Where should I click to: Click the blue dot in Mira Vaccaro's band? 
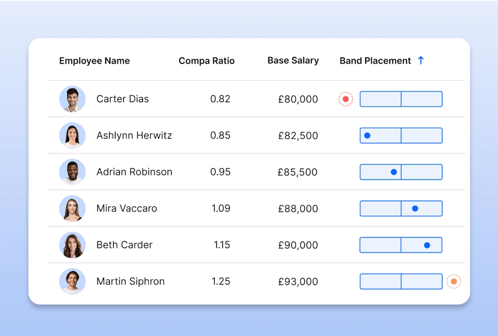[416, 208]
